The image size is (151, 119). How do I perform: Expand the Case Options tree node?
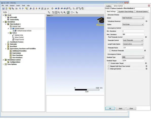coord(3,64)
